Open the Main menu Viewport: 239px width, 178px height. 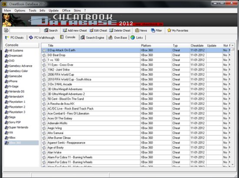click(7, 10)
